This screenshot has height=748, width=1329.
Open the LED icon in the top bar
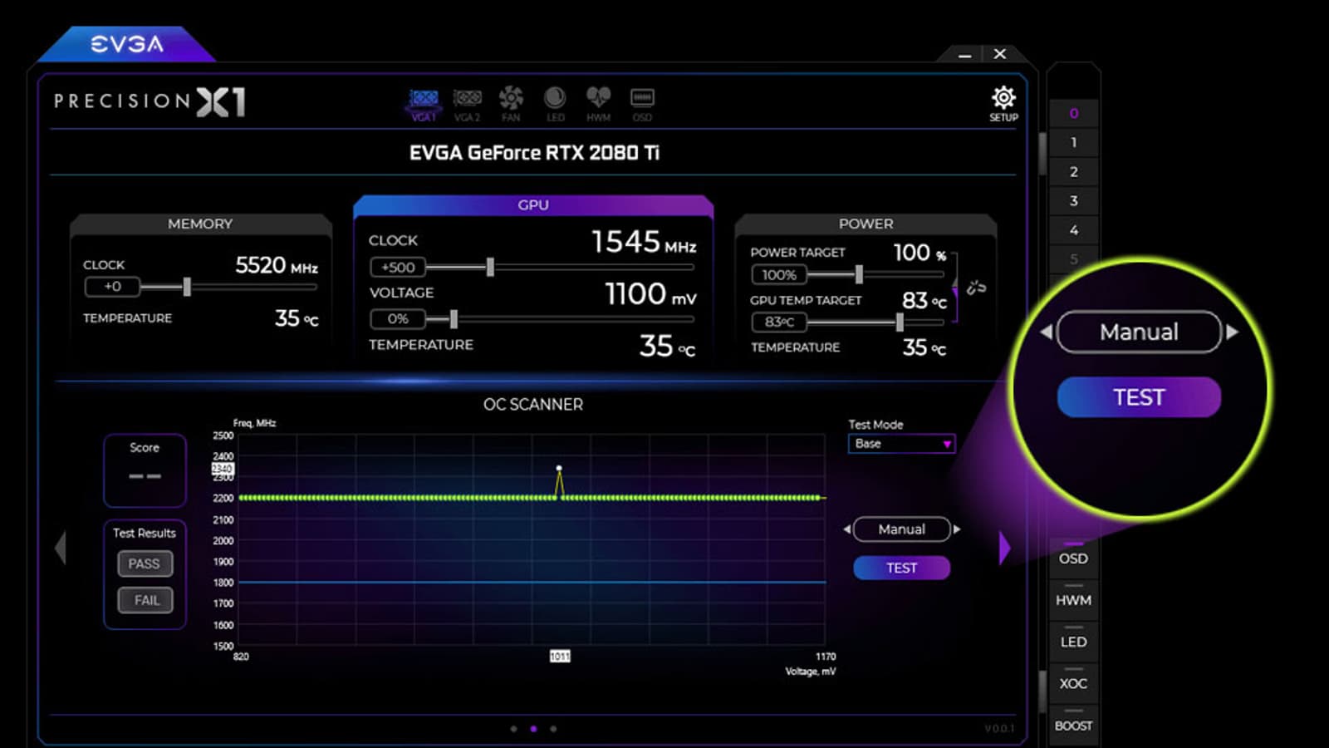click(x=555, y=103)
